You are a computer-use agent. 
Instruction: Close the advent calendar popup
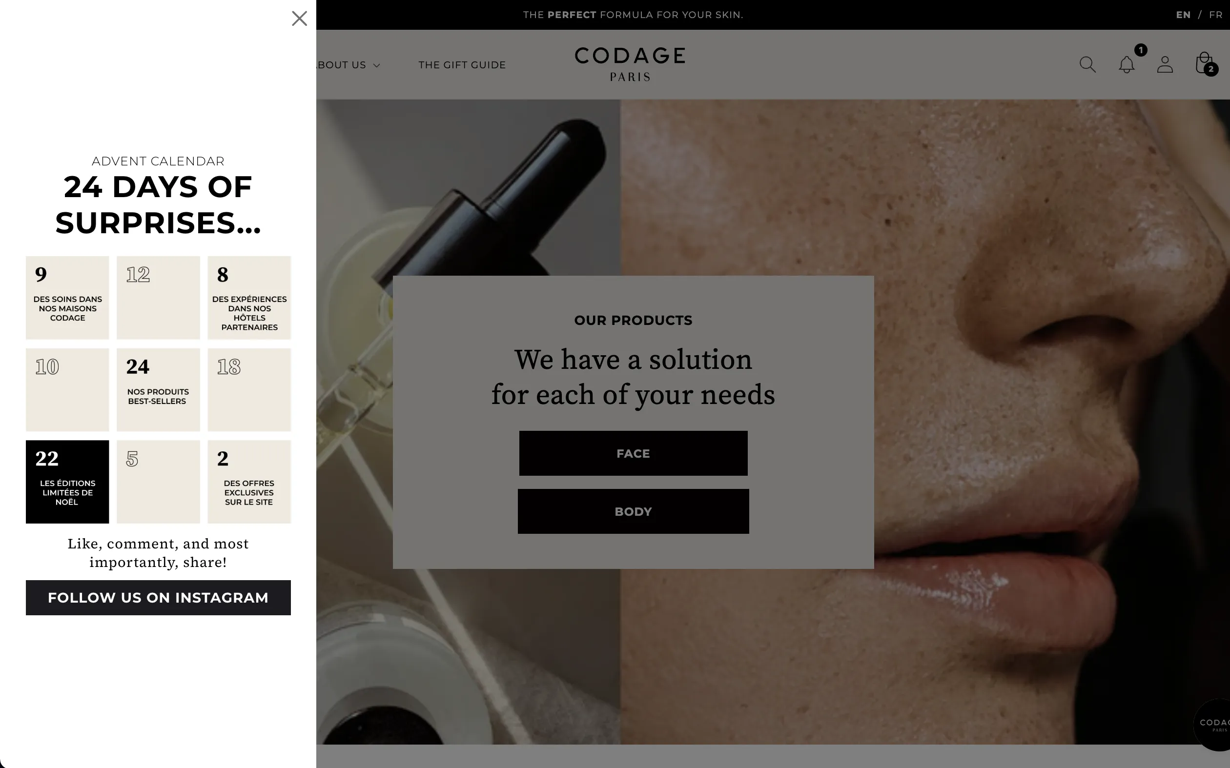tap(299, 18)
